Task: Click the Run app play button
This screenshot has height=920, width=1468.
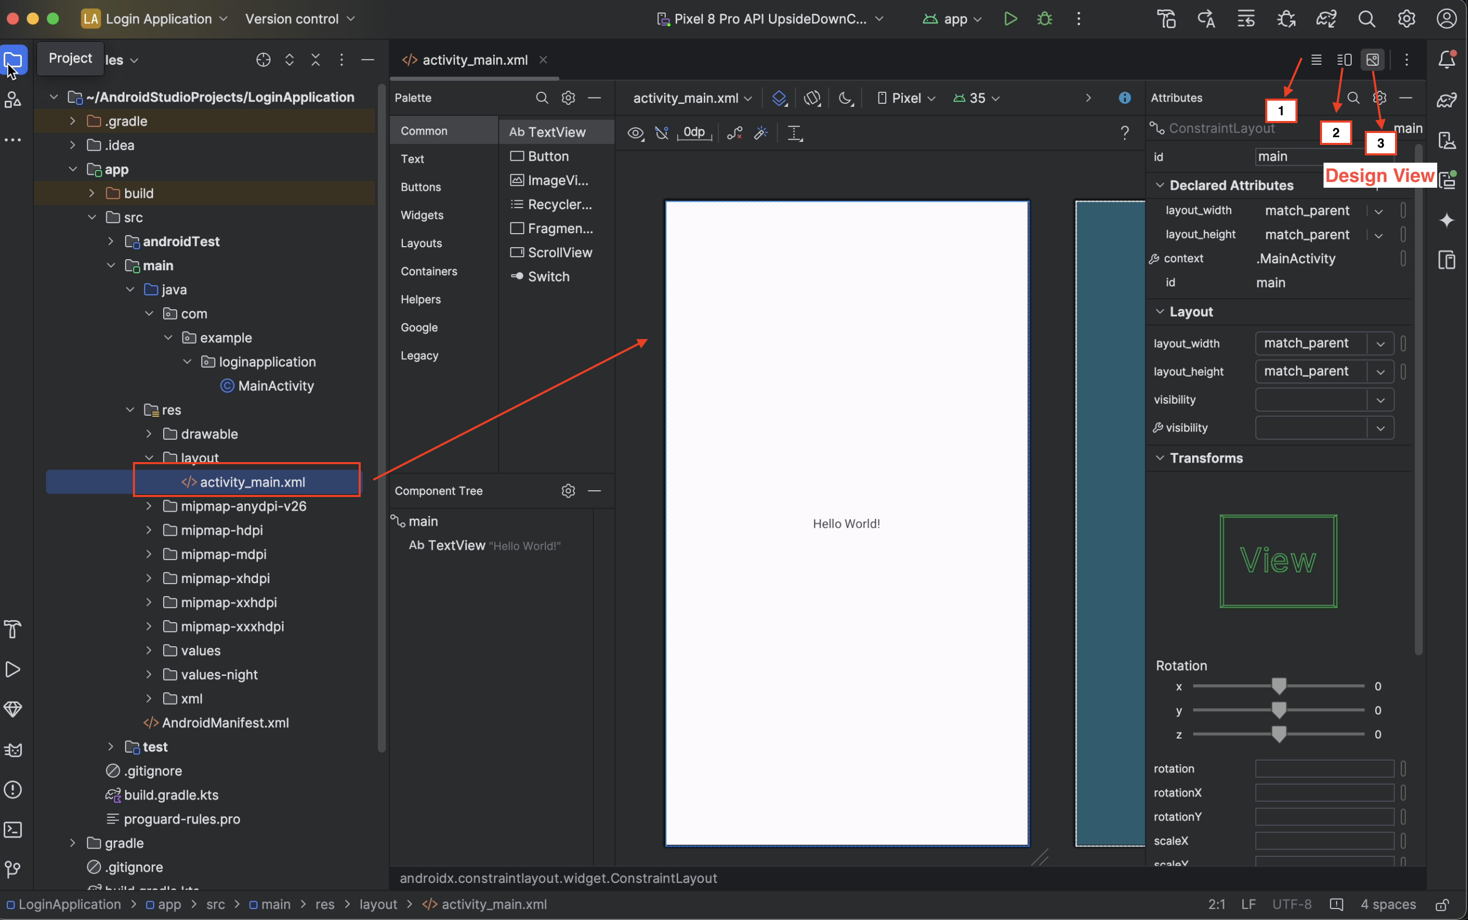Action: pyautogui.click(x=1010, y=19)
